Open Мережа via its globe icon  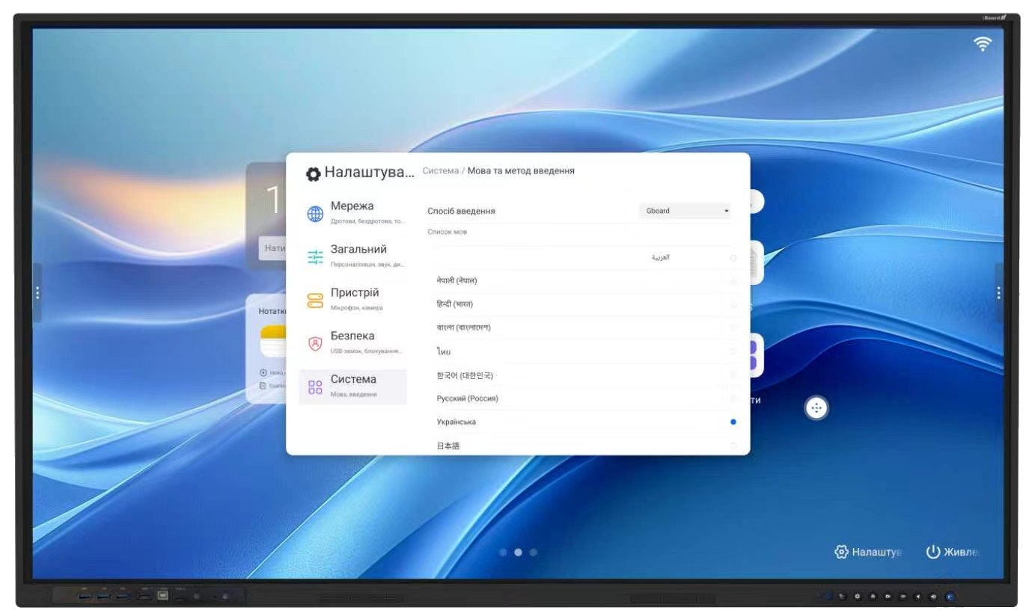tap(315, 214)
